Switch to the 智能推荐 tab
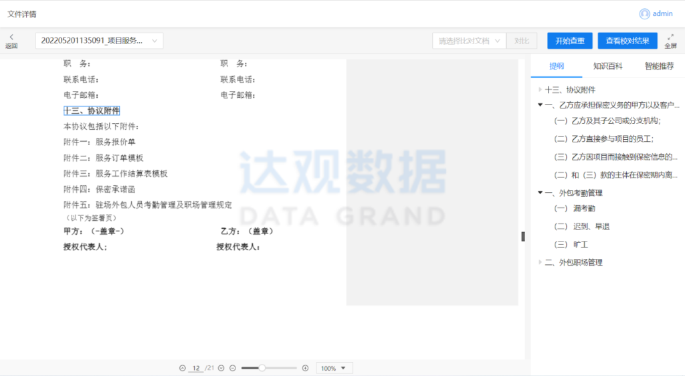This screenshot has height=376, width=685. click(659, 66)
